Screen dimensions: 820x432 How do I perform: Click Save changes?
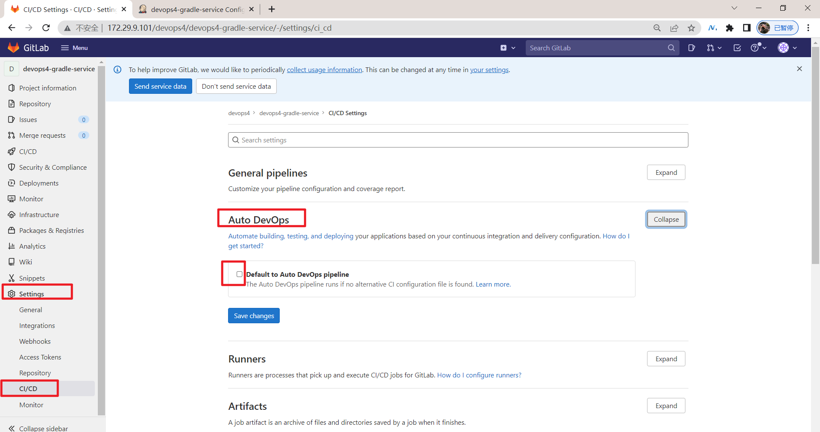coord(254,316)
